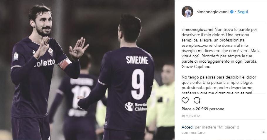Click the verified badge next to simeonegiovanni
Screen dimensions: 267x140
[x=232, y=12]
